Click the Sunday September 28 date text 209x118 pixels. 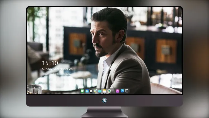[x=57, y=69]
